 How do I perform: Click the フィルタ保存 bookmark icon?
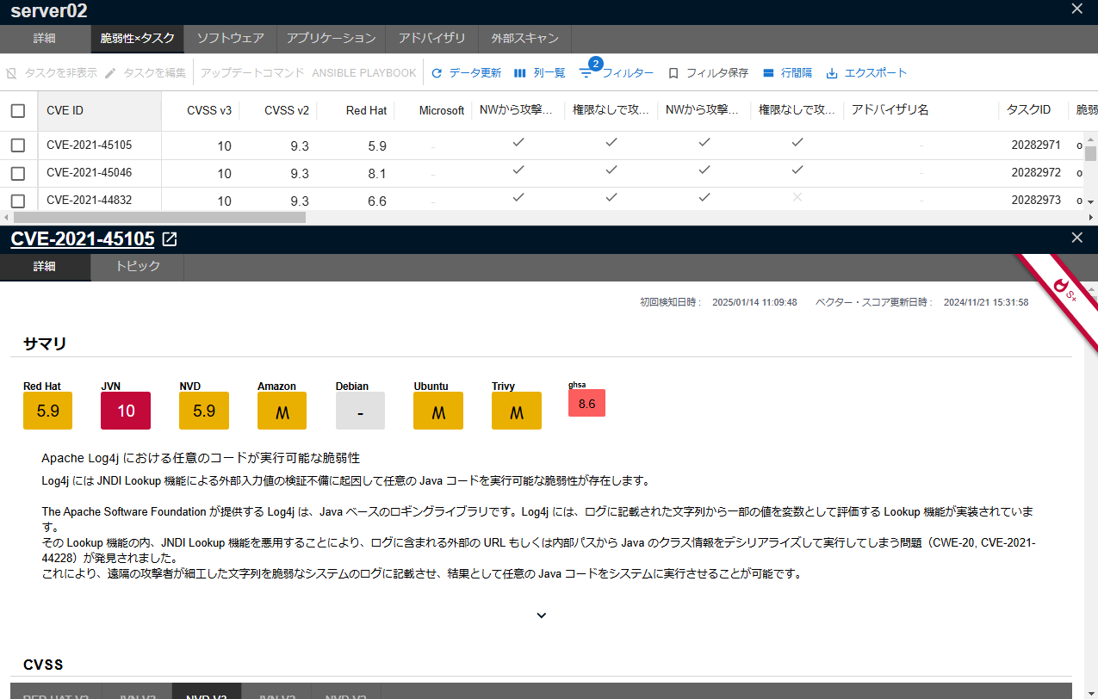[675, 72]
